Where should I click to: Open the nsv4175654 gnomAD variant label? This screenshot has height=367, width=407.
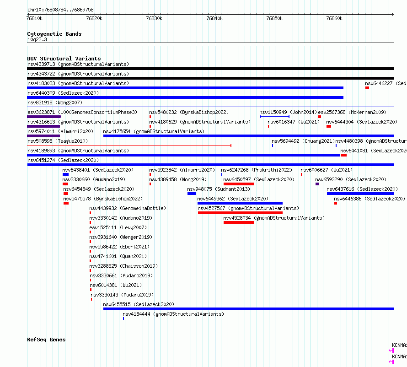pyautogui.click(x=154, y=131)
